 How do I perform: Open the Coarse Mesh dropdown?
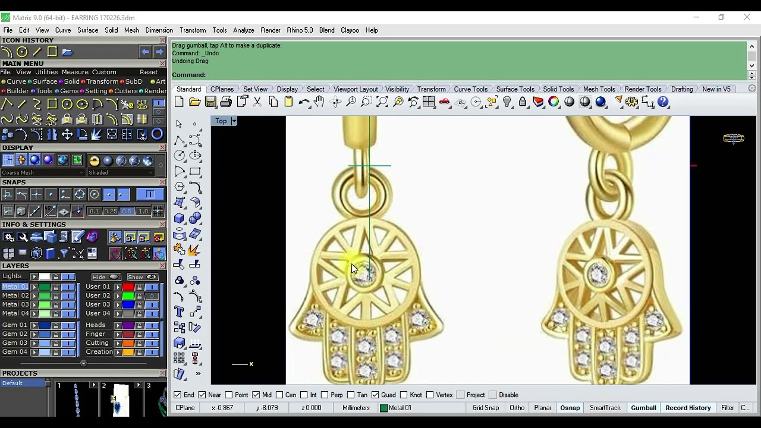pos(43,172)
